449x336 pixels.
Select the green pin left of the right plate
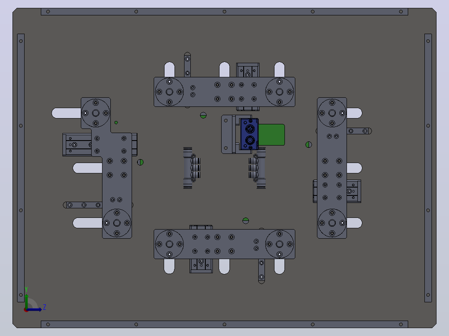pyautogui.click(x=308, y=145)
